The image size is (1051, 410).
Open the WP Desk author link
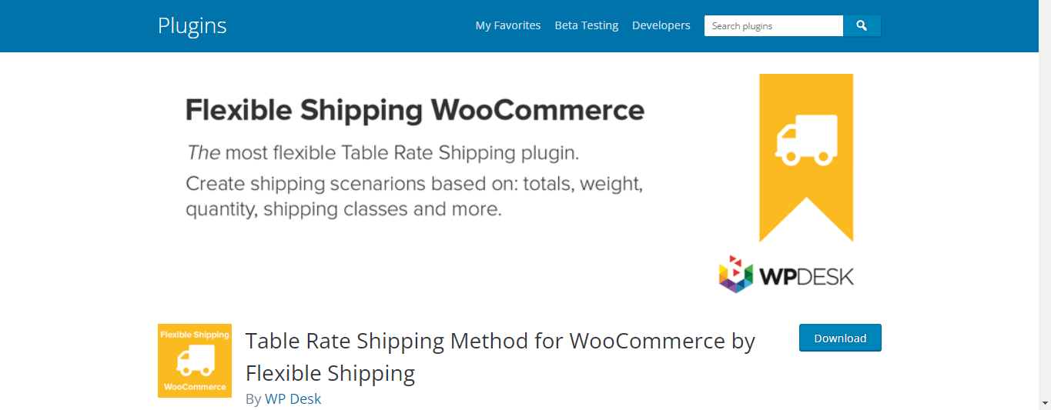[x=293, y=398]
